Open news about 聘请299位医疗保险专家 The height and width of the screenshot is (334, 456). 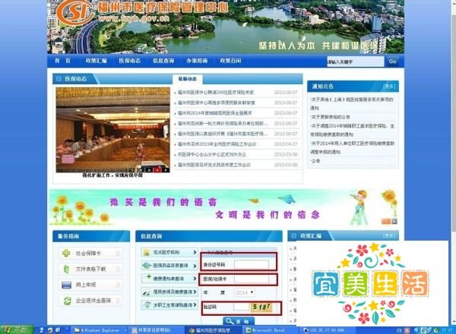pyautogui.click(x=216, y=93)
